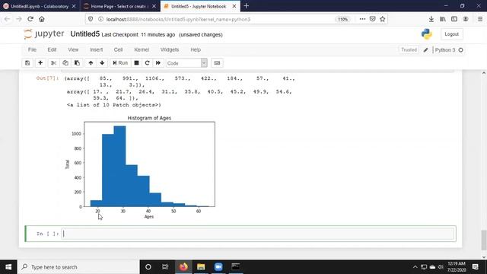487x274 pixels.
Task: Reset the 110% zoom level badge
Action: (342, 19)
